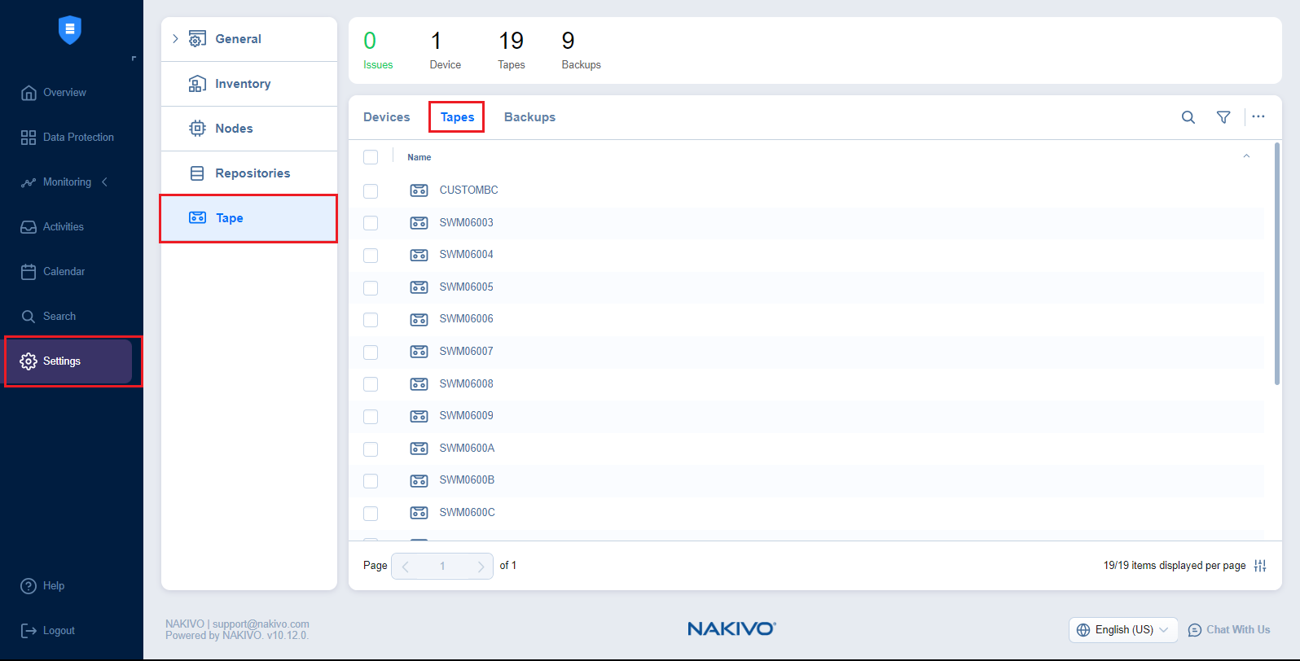Switch to the Backups tab
1300x661 pixels.
point(529,117)
